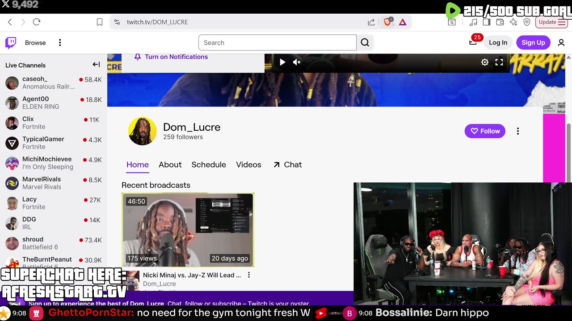Open Nicki Minaj vs. Jay-Z video title
The width and height of the screenshot is (572, 321).
192,275
